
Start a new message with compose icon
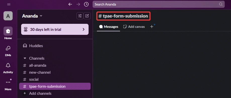[87, 16]
